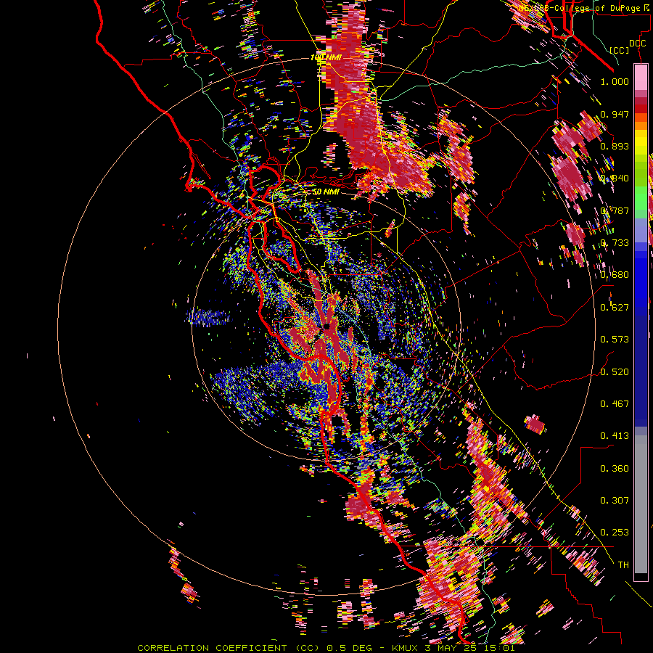Click the DCC label above the legend
This screenshot has width=653, height=653.
pyautogui.click(x=637, y=44)
